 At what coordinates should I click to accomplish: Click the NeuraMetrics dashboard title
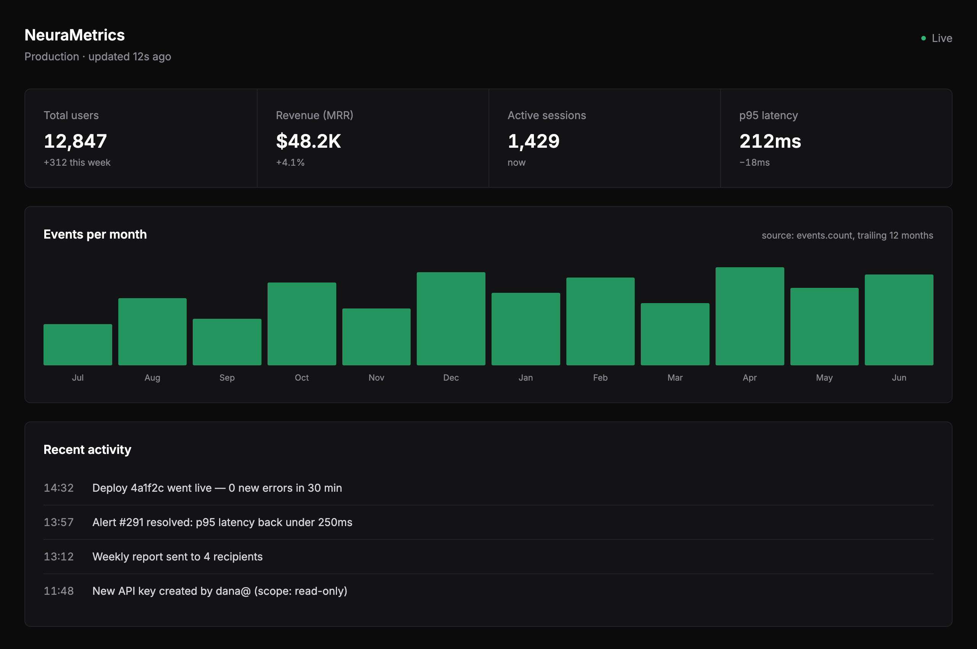click(74, 35)
